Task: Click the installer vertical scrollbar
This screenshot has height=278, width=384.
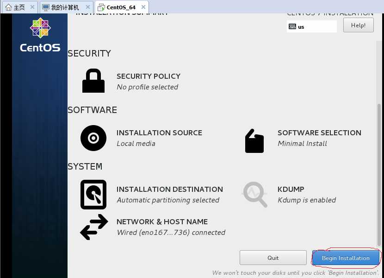Action: [x=379, y=174]
